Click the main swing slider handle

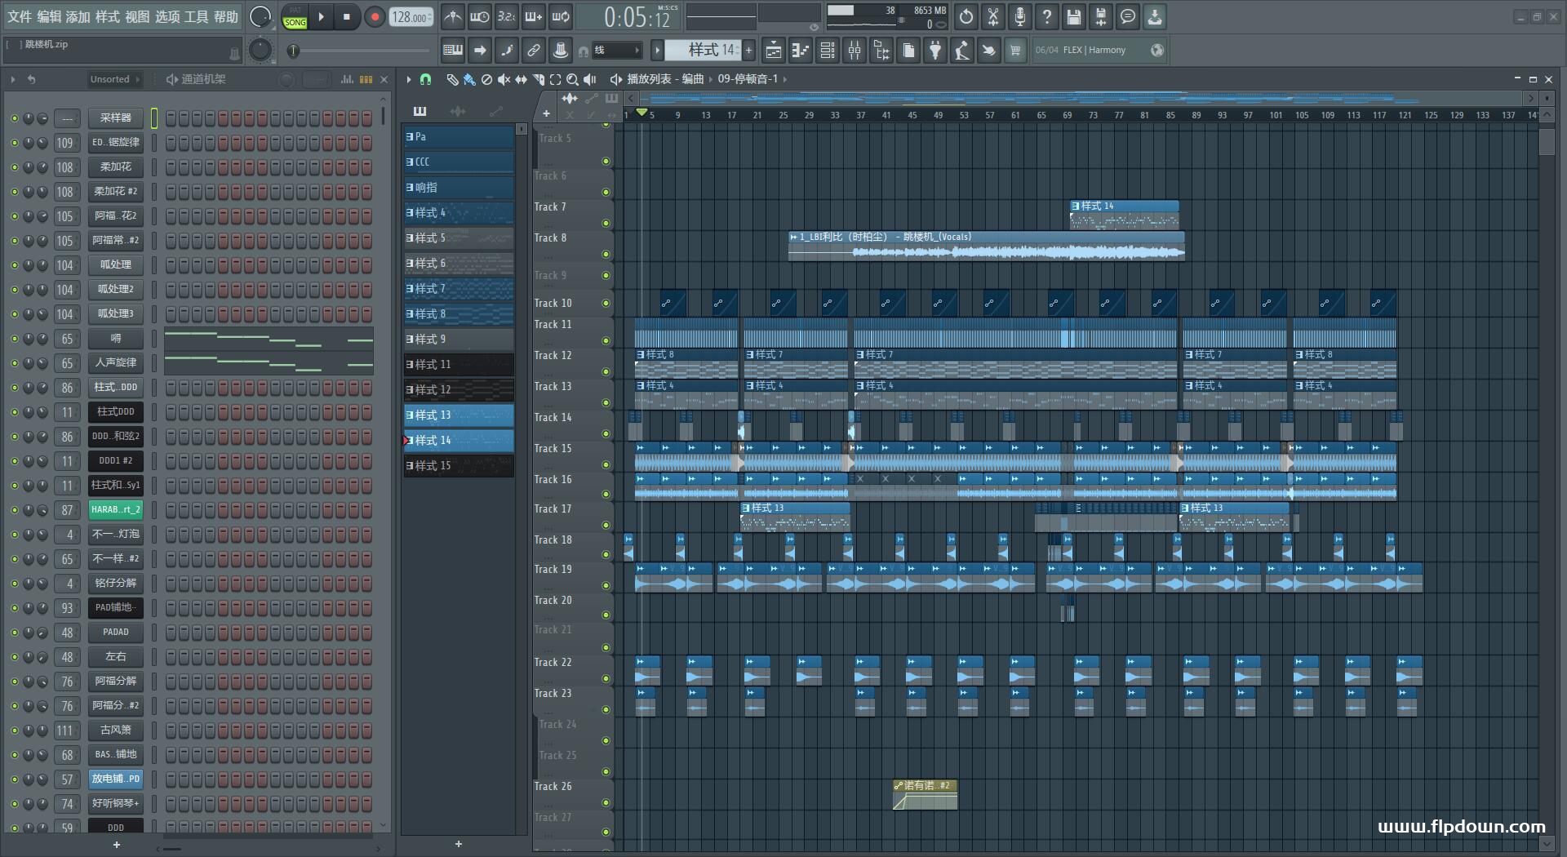[294, 51]
